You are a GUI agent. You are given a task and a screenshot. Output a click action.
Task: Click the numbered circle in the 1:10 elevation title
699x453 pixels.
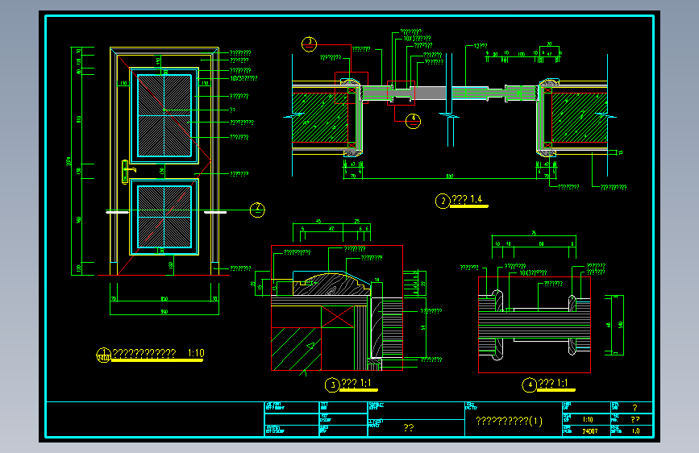pos(103,355)
